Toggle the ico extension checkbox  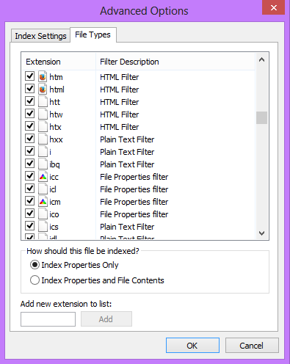tap(30, 214)
